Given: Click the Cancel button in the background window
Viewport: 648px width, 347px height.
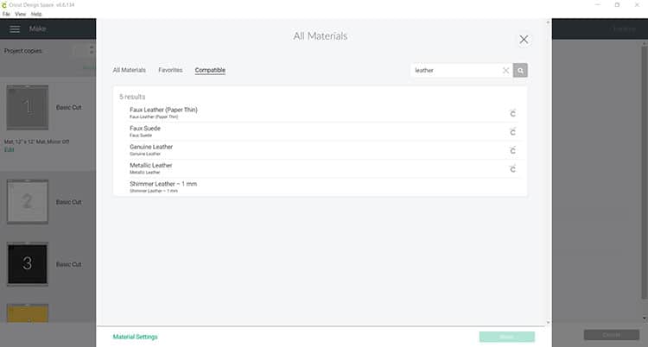Looking at the screenshot, I should click(x=612, y=335).
